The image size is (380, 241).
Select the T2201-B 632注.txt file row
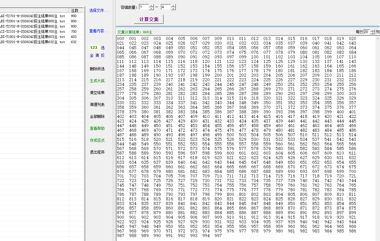point(42,42)
